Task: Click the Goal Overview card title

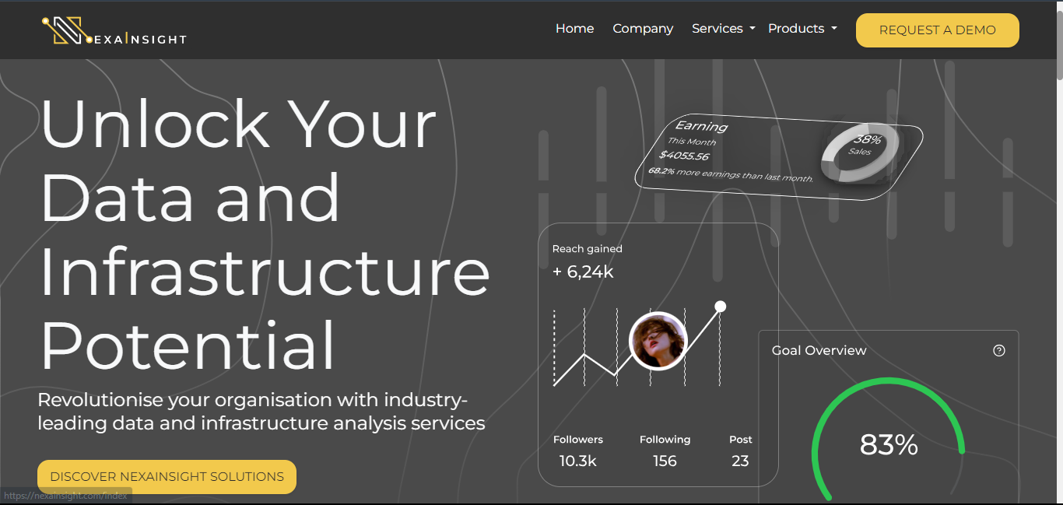Action: [x=819, y=351]
